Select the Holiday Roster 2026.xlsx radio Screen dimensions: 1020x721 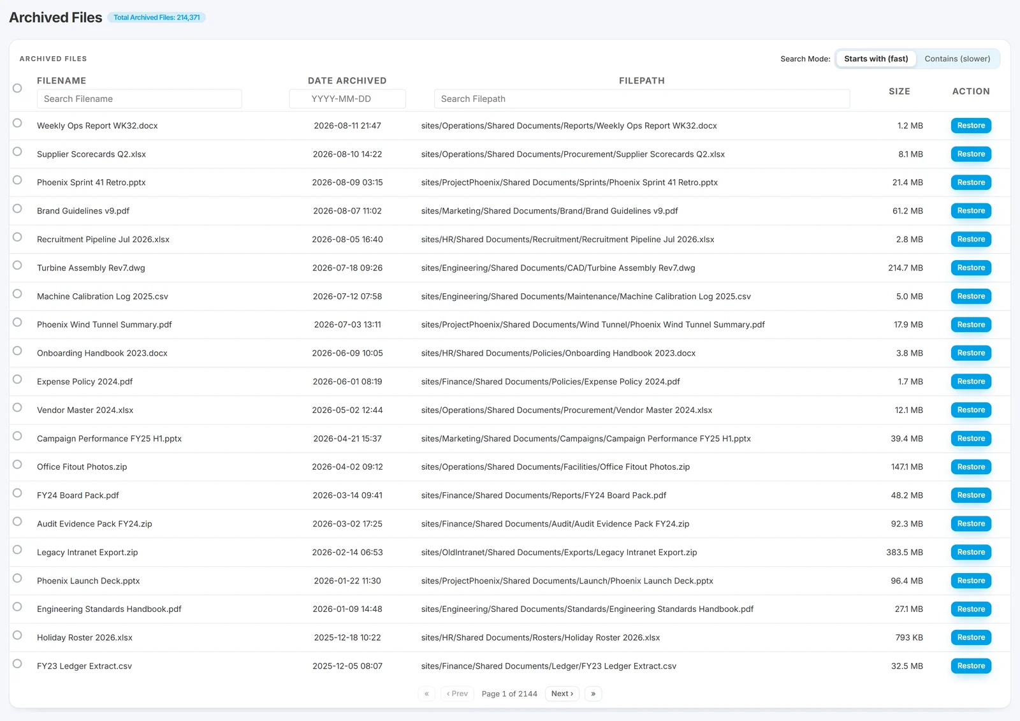click(17, 636)
